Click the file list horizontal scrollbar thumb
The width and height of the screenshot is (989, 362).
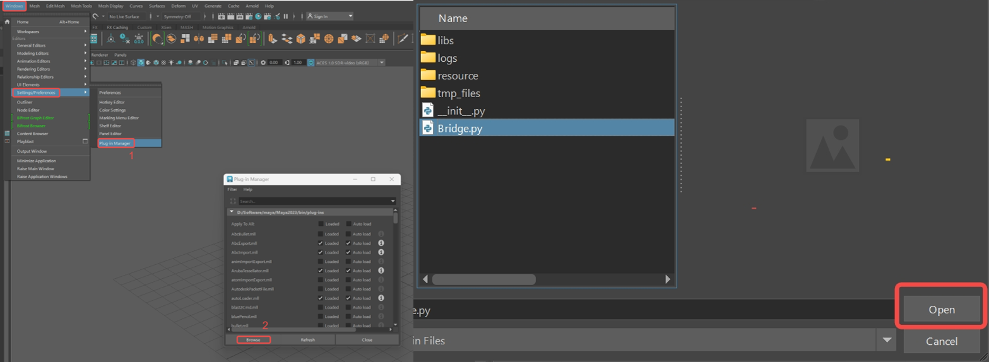click(x=484, y=279)
